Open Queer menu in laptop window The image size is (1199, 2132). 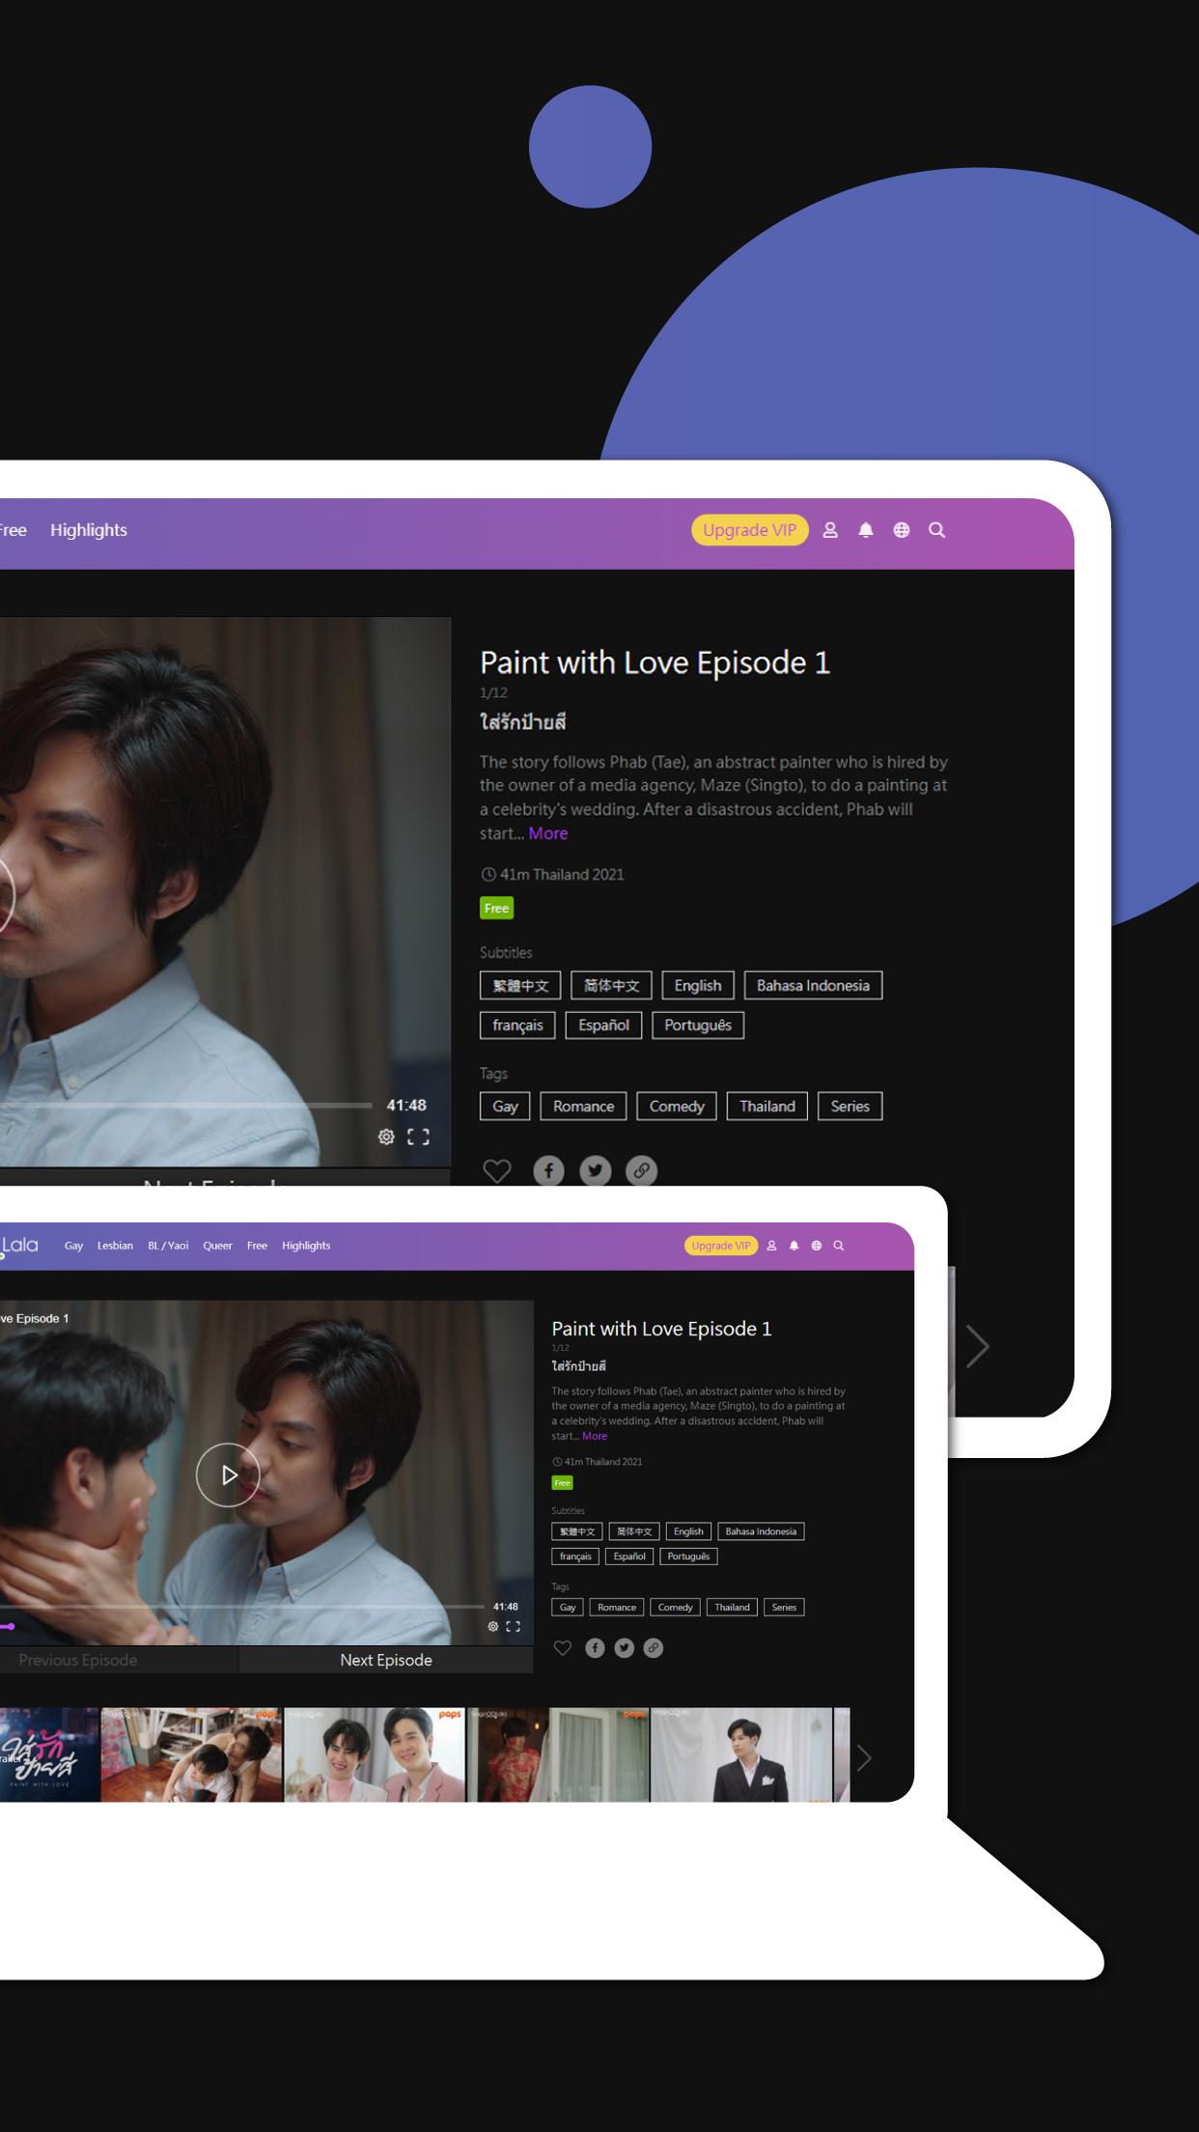point(217,1246)
